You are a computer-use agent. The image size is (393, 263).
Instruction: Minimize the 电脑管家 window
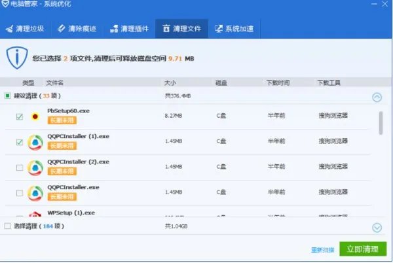tap(374, 4)
